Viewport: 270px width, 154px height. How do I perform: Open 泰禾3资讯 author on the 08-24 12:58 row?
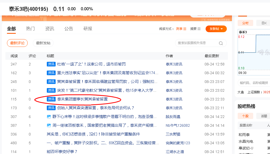(x=174, y=64)
